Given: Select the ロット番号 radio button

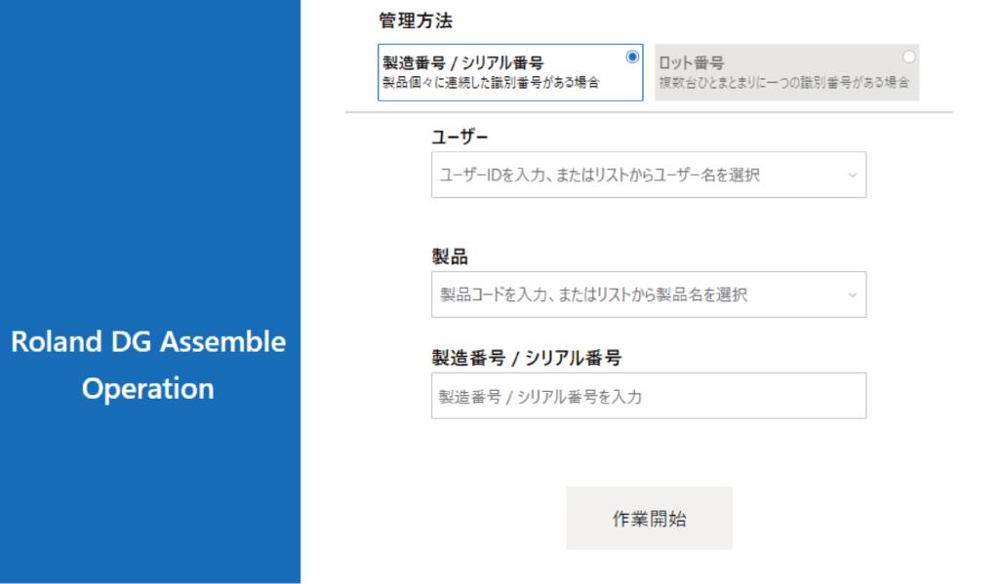Looking at the screenshot, I should click(909, 57).
